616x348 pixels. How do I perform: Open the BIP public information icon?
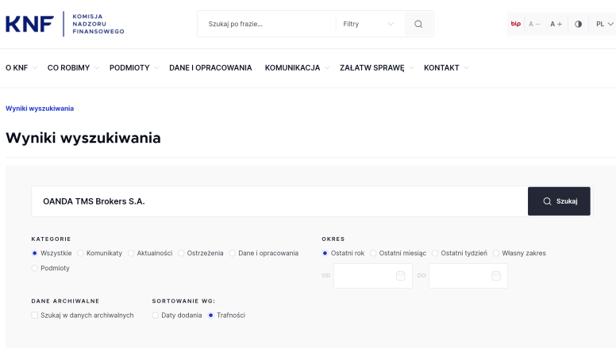[515, 24]
